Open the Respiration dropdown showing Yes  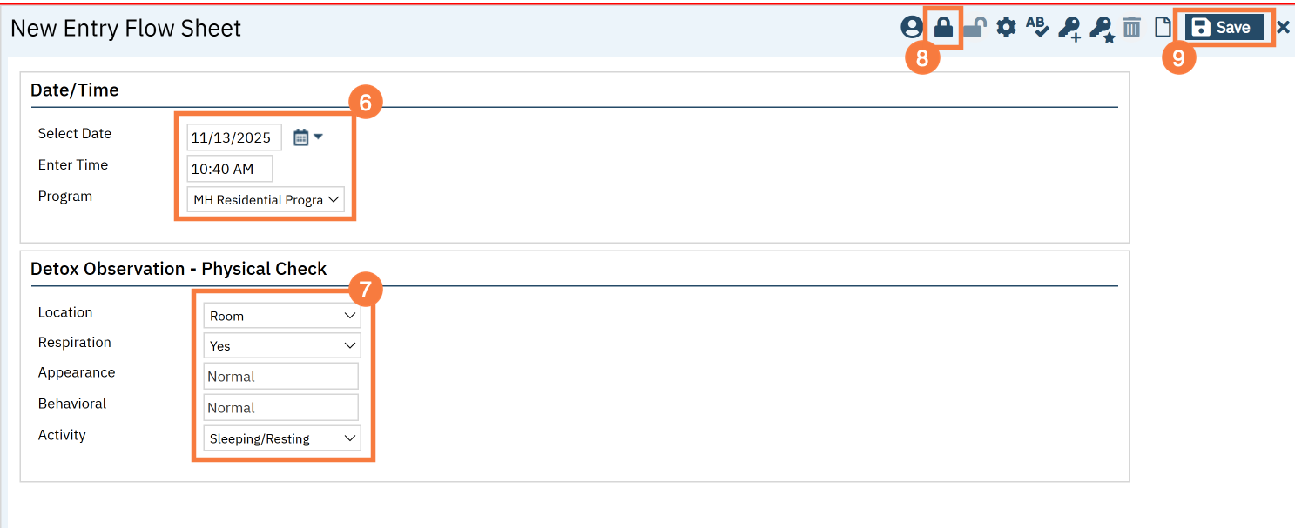(x=282, y=345)
